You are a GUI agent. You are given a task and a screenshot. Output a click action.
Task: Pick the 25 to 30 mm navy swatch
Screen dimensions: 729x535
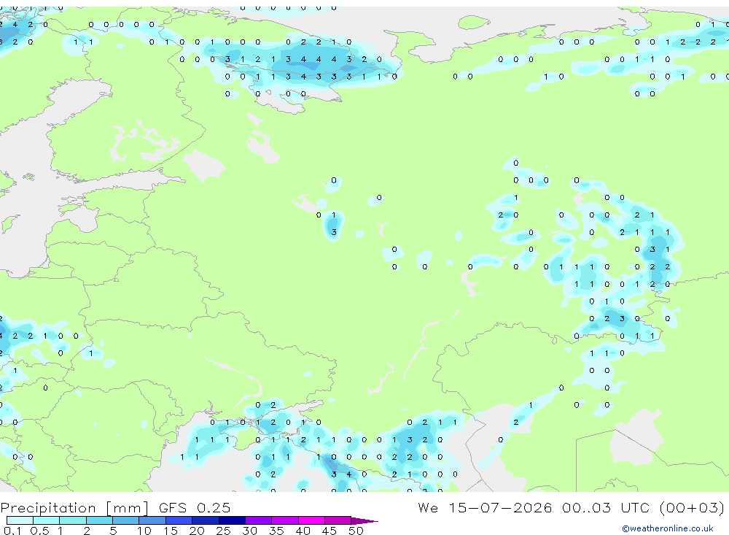(232, 520)
